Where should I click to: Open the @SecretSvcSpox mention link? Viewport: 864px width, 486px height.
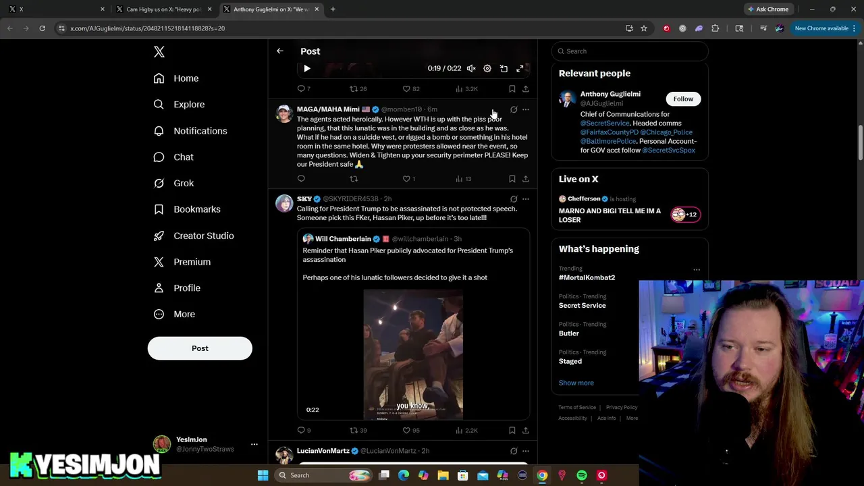668,151
